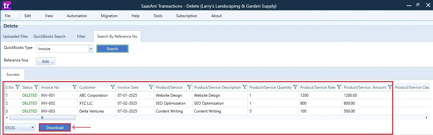Click the Delta Ventures customer cell
Image resolution: width=433 pixels, height=135 pixels.
coord(97,111)
